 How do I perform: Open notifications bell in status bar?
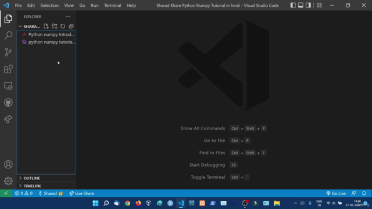[x=364, y=193]
